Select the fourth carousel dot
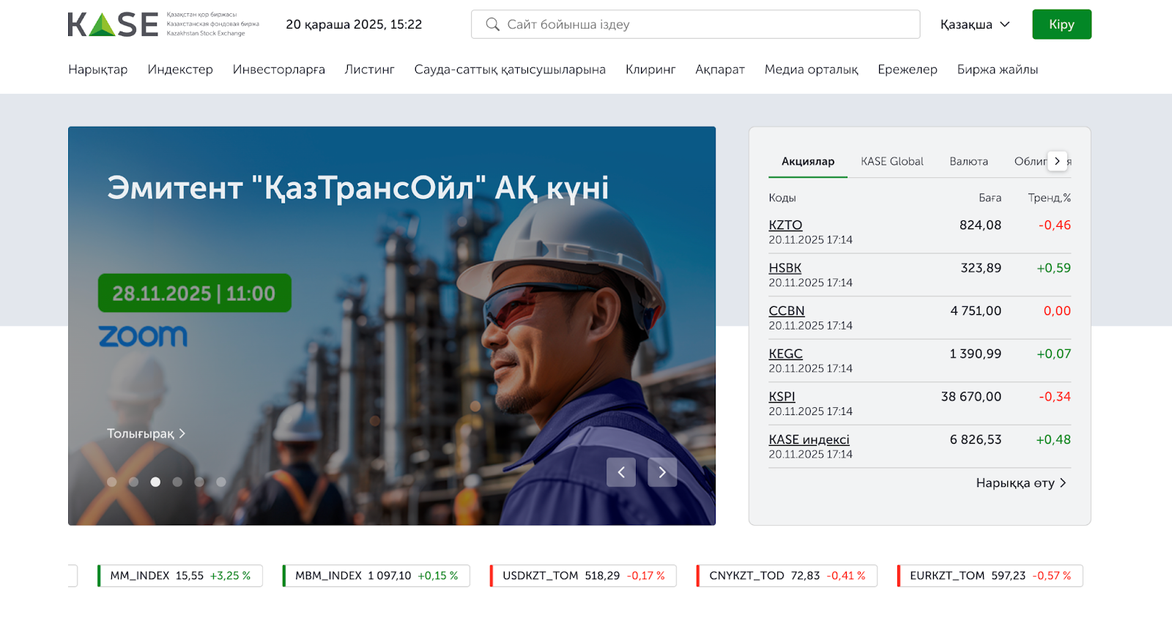 (x=177, y=482)
